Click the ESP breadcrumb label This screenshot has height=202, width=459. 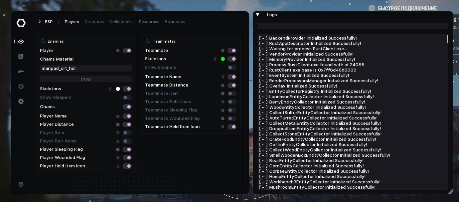click(x=49, y=22)
